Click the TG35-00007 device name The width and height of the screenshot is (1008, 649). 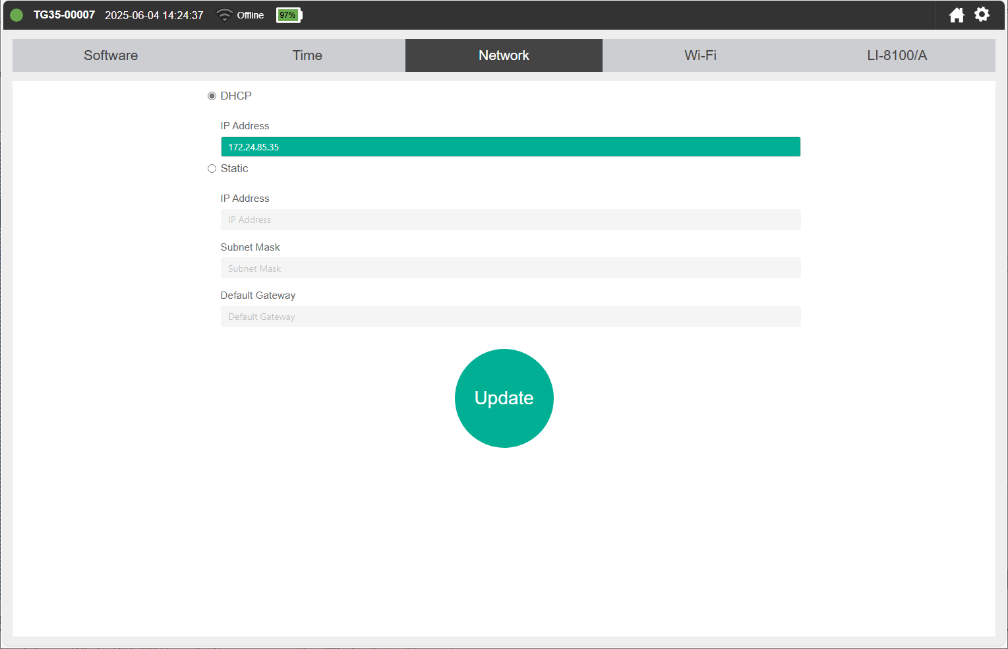(64, 15)
